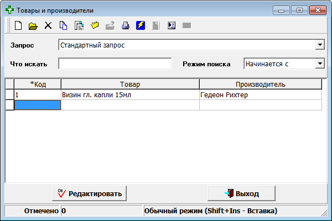Click the grayed folder with pin icon
The height and width of the screenshot is (221, 332).
[110, 25]
